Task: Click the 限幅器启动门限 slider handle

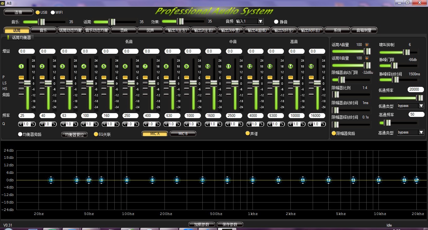Action: tap(342, 80)
